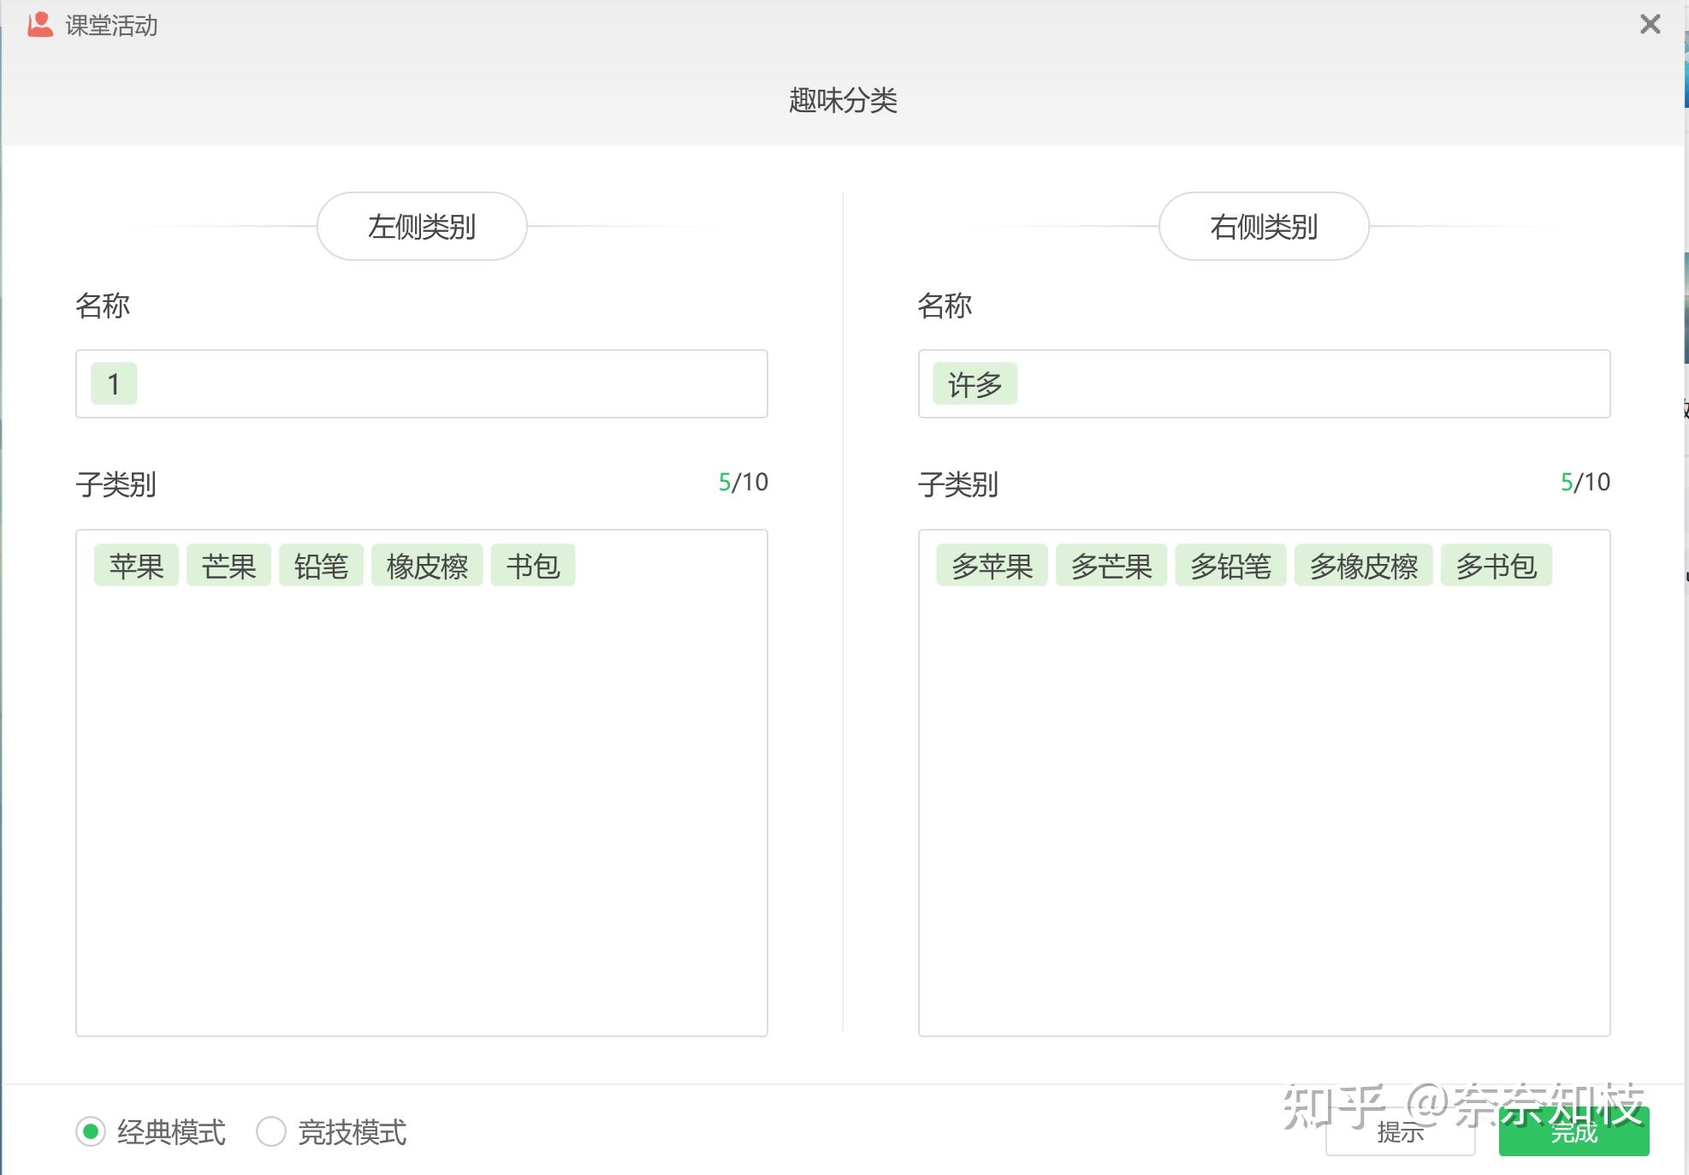Viewport: 1689px width, 1175px height.
Task: Click the 趣味分类 title text
Action: (843, 100)
